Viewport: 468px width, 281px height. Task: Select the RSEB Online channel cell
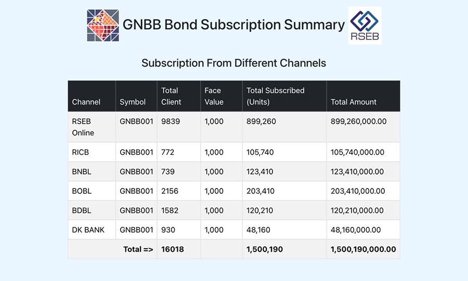click(x=92, y=127)
